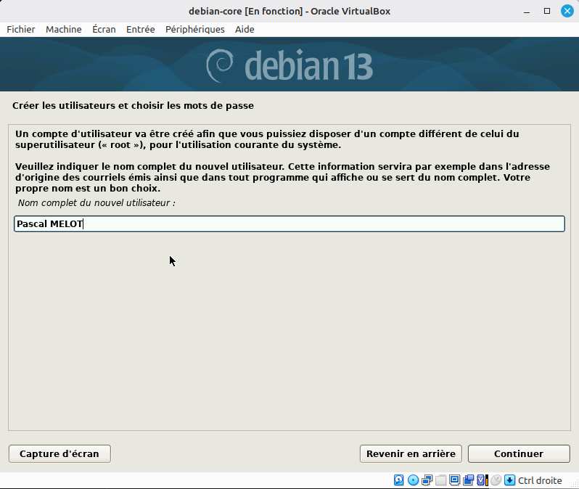Toggle the mouse integration icon
The width and height of the screenshot is (579, 489).
click(496, 480)
